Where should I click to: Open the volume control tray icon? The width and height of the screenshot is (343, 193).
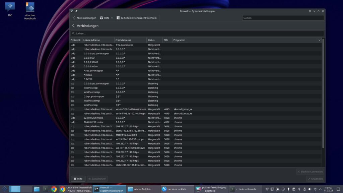(310, 189)
